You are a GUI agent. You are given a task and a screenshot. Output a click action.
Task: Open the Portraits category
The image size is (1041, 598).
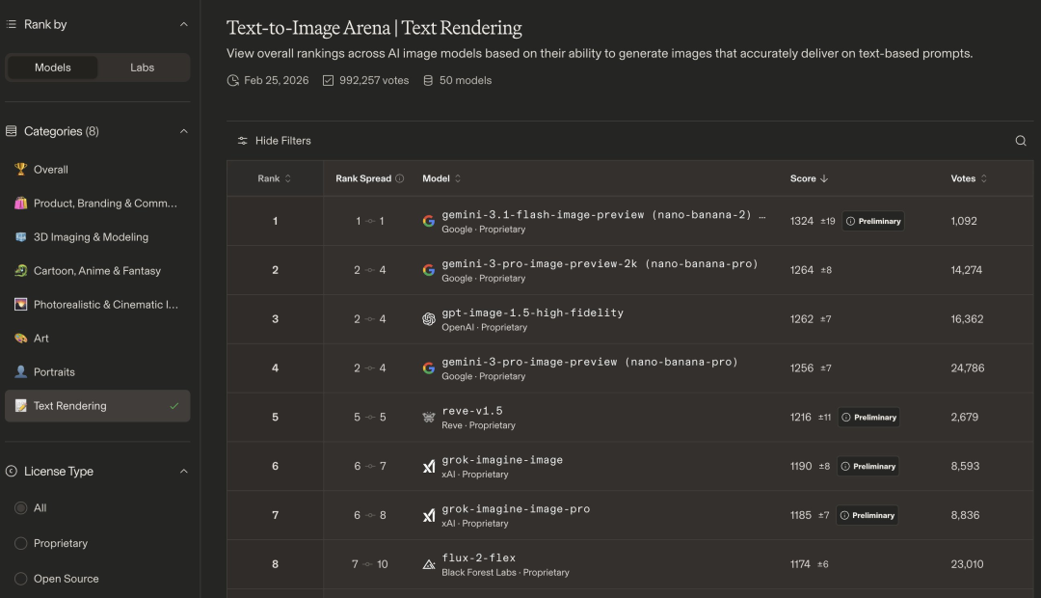coord(54,372)
